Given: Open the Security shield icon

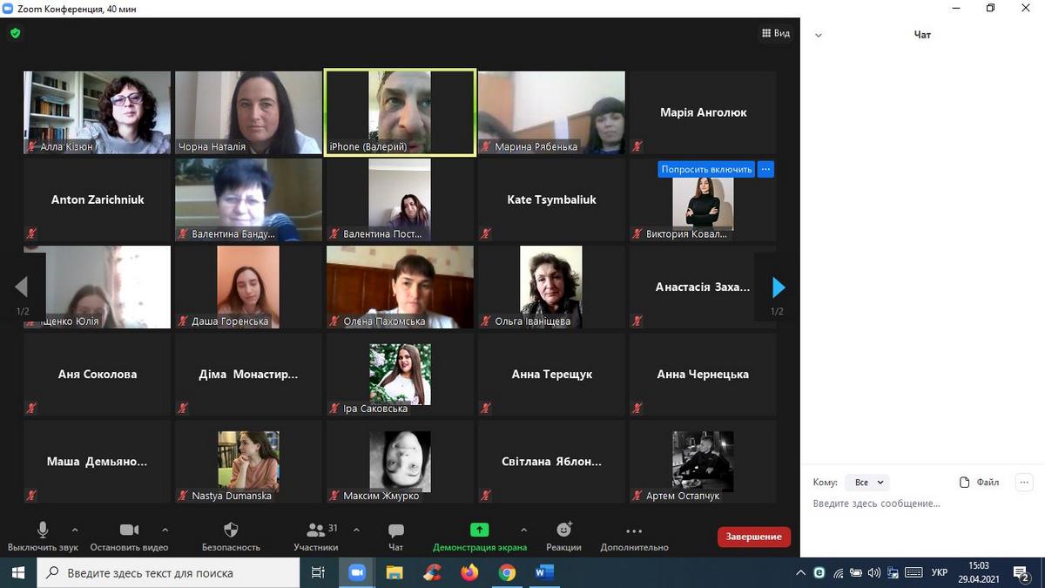Looking at the screenshot, I should 231,531.
